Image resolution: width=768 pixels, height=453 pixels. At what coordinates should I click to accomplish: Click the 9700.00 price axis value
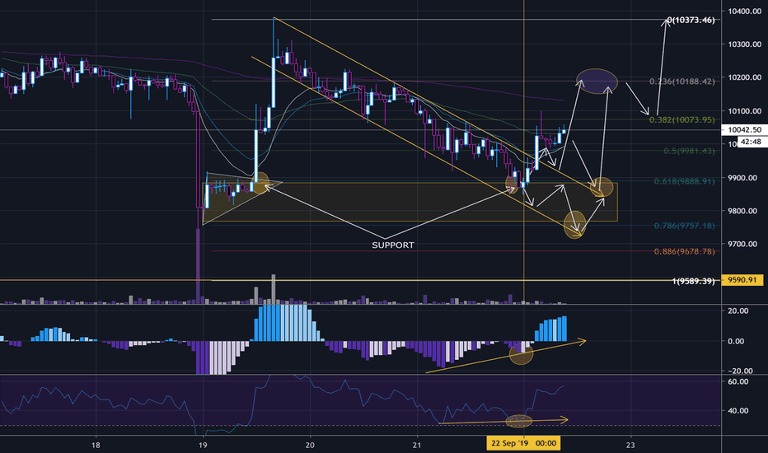coord(742,245)
